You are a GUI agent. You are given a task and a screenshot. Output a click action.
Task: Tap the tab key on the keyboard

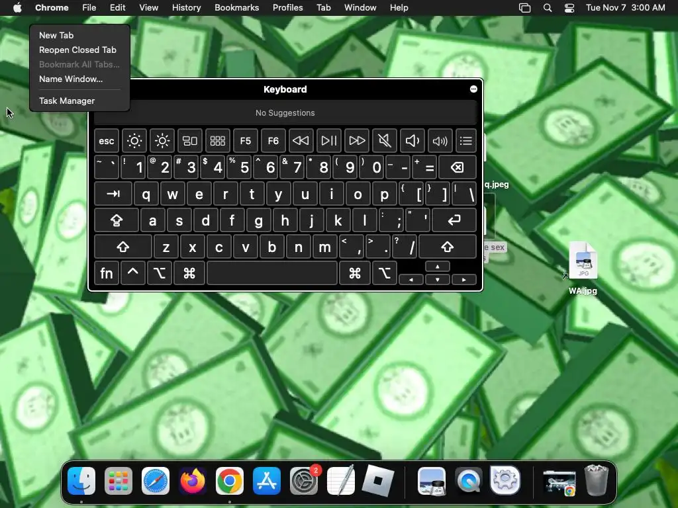(x=113, y=194)
